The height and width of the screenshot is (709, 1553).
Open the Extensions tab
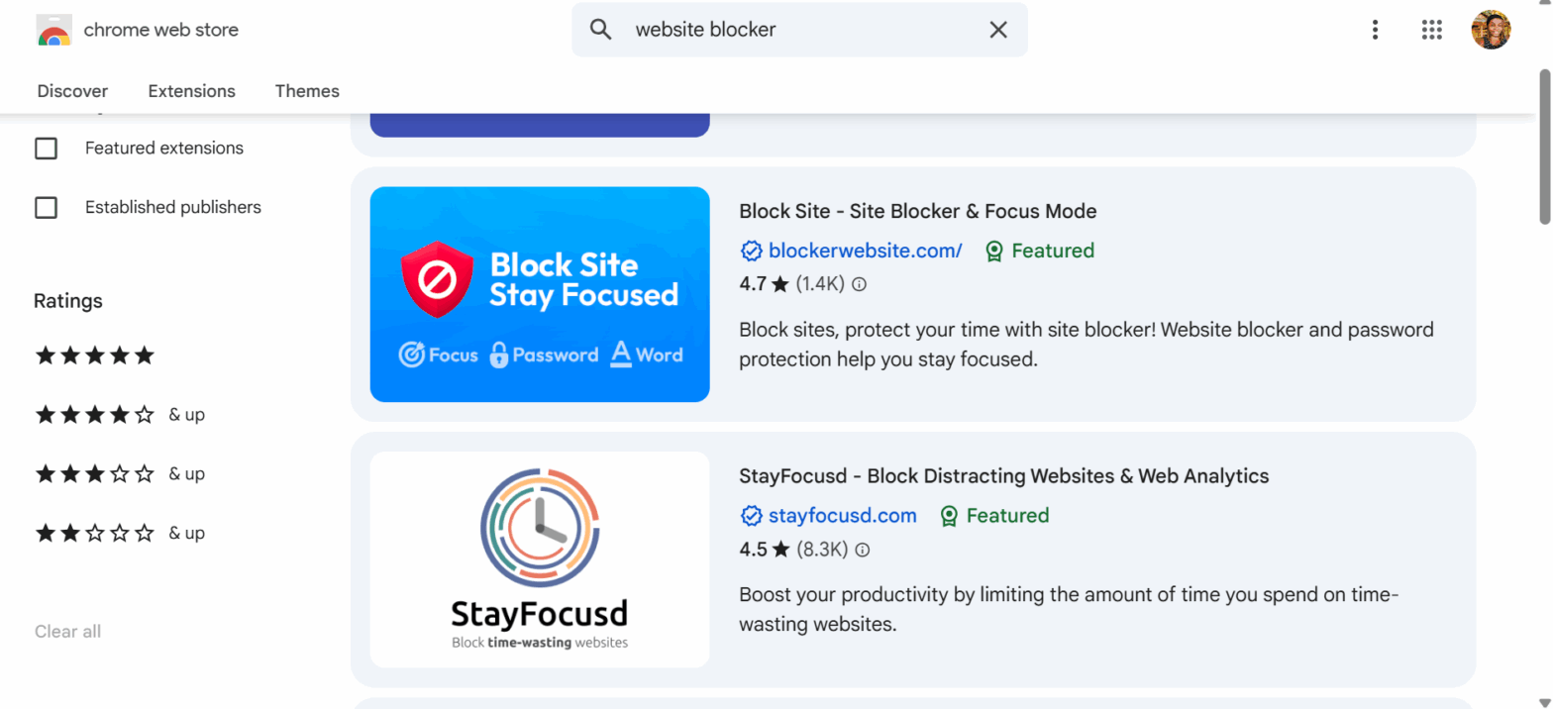pos(191,91)
